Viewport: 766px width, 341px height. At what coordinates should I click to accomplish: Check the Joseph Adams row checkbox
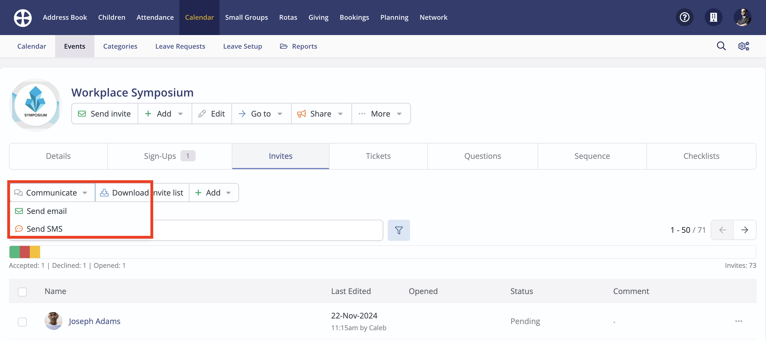pyautogui.click(x=22, y=322)
